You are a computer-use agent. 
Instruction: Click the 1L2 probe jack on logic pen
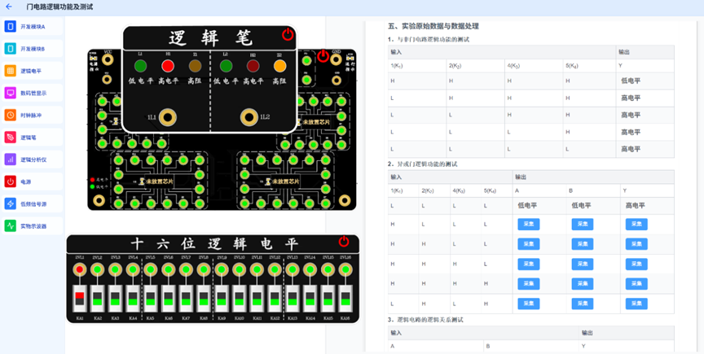pyautogui.click(x=250, y=117)
